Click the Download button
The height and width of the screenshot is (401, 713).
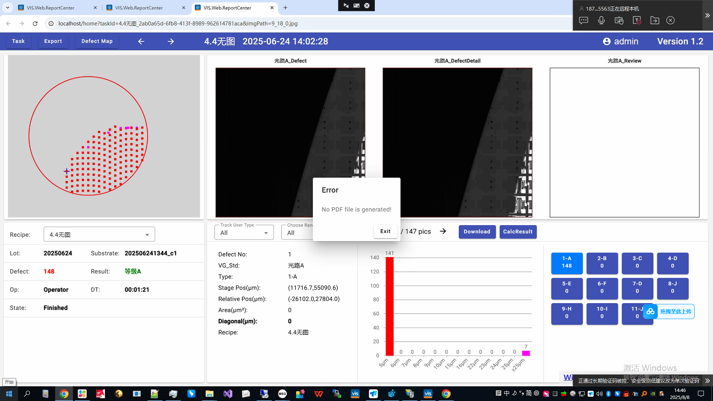pyautogui.click(x=477, y=232)
